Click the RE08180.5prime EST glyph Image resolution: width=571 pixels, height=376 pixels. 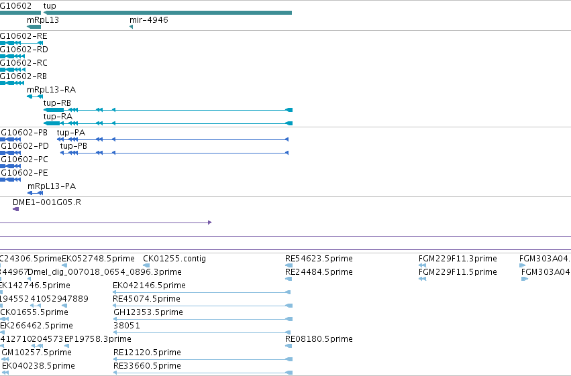coord(289,346)
